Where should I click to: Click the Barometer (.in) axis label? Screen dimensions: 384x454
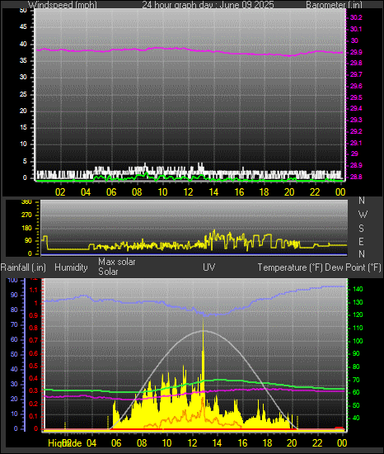pyautogui.click(x=334, y=5)
